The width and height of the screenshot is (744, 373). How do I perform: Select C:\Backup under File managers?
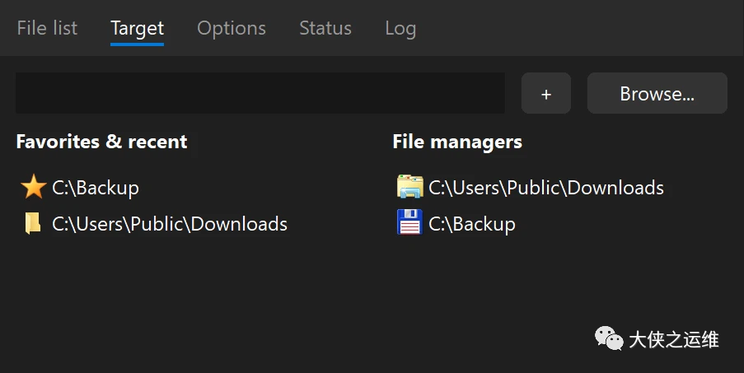click(x=472, y=223)
